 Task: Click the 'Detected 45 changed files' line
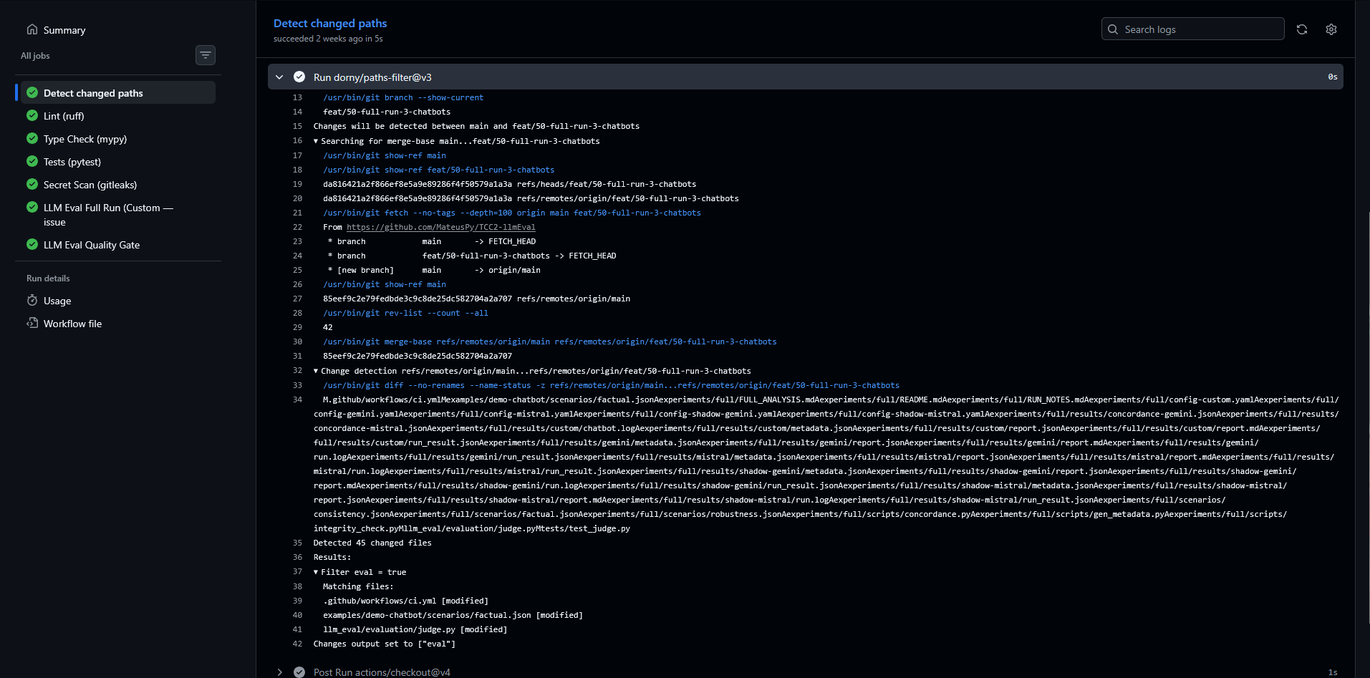[x=372, y=543]
